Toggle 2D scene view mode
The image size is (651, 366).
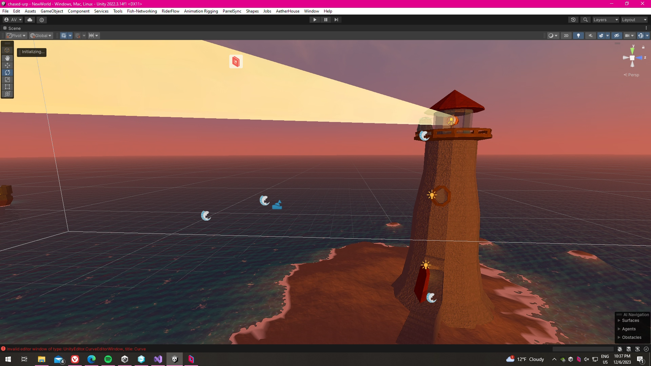click(x=566, y=36)
